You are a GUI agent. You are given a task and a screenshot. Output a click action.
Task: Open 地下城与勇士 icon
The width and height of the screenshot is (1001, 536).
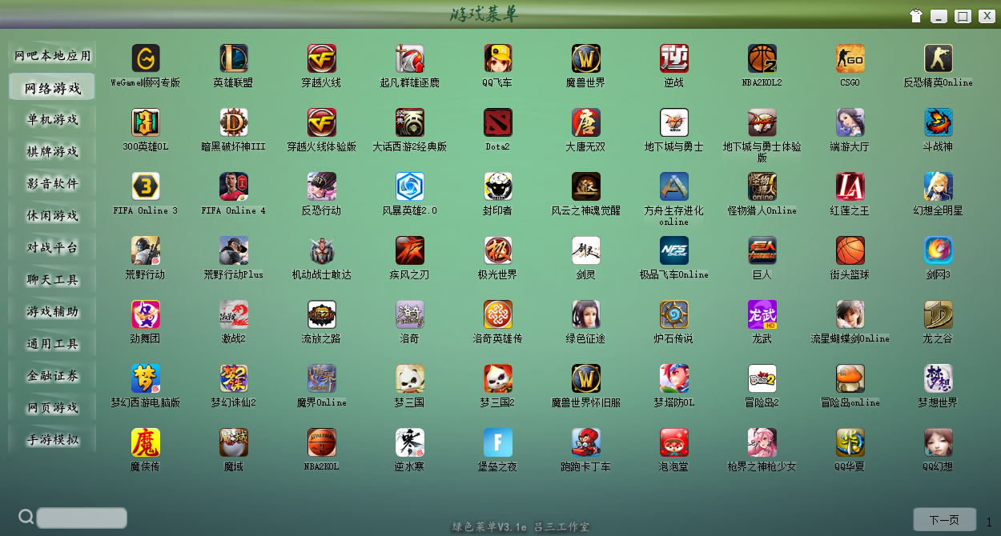[674, 122]
